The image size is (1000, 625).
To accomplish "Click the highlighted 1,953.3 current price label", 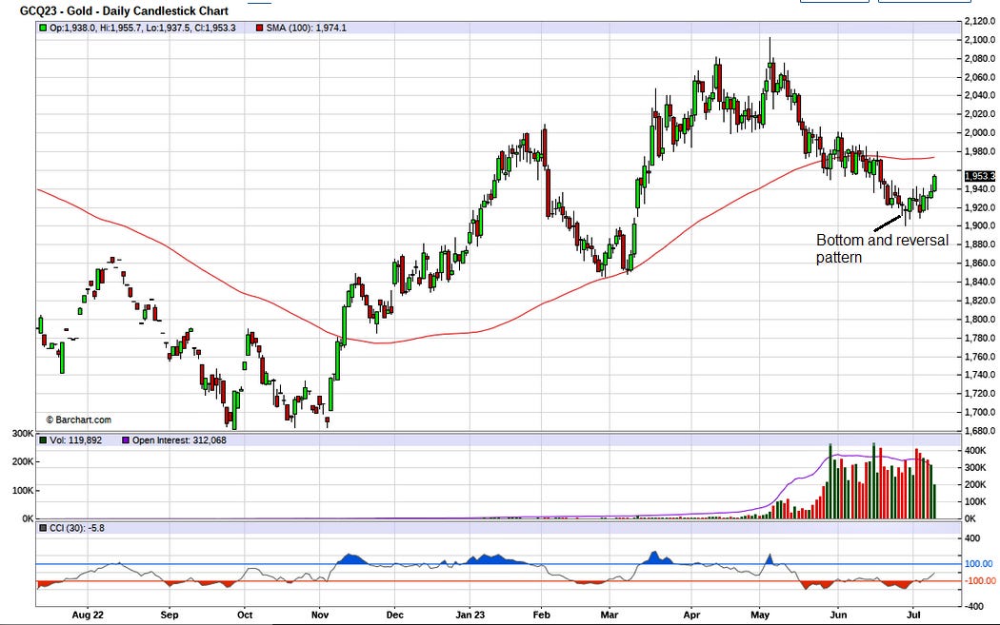I will [980, 176].
